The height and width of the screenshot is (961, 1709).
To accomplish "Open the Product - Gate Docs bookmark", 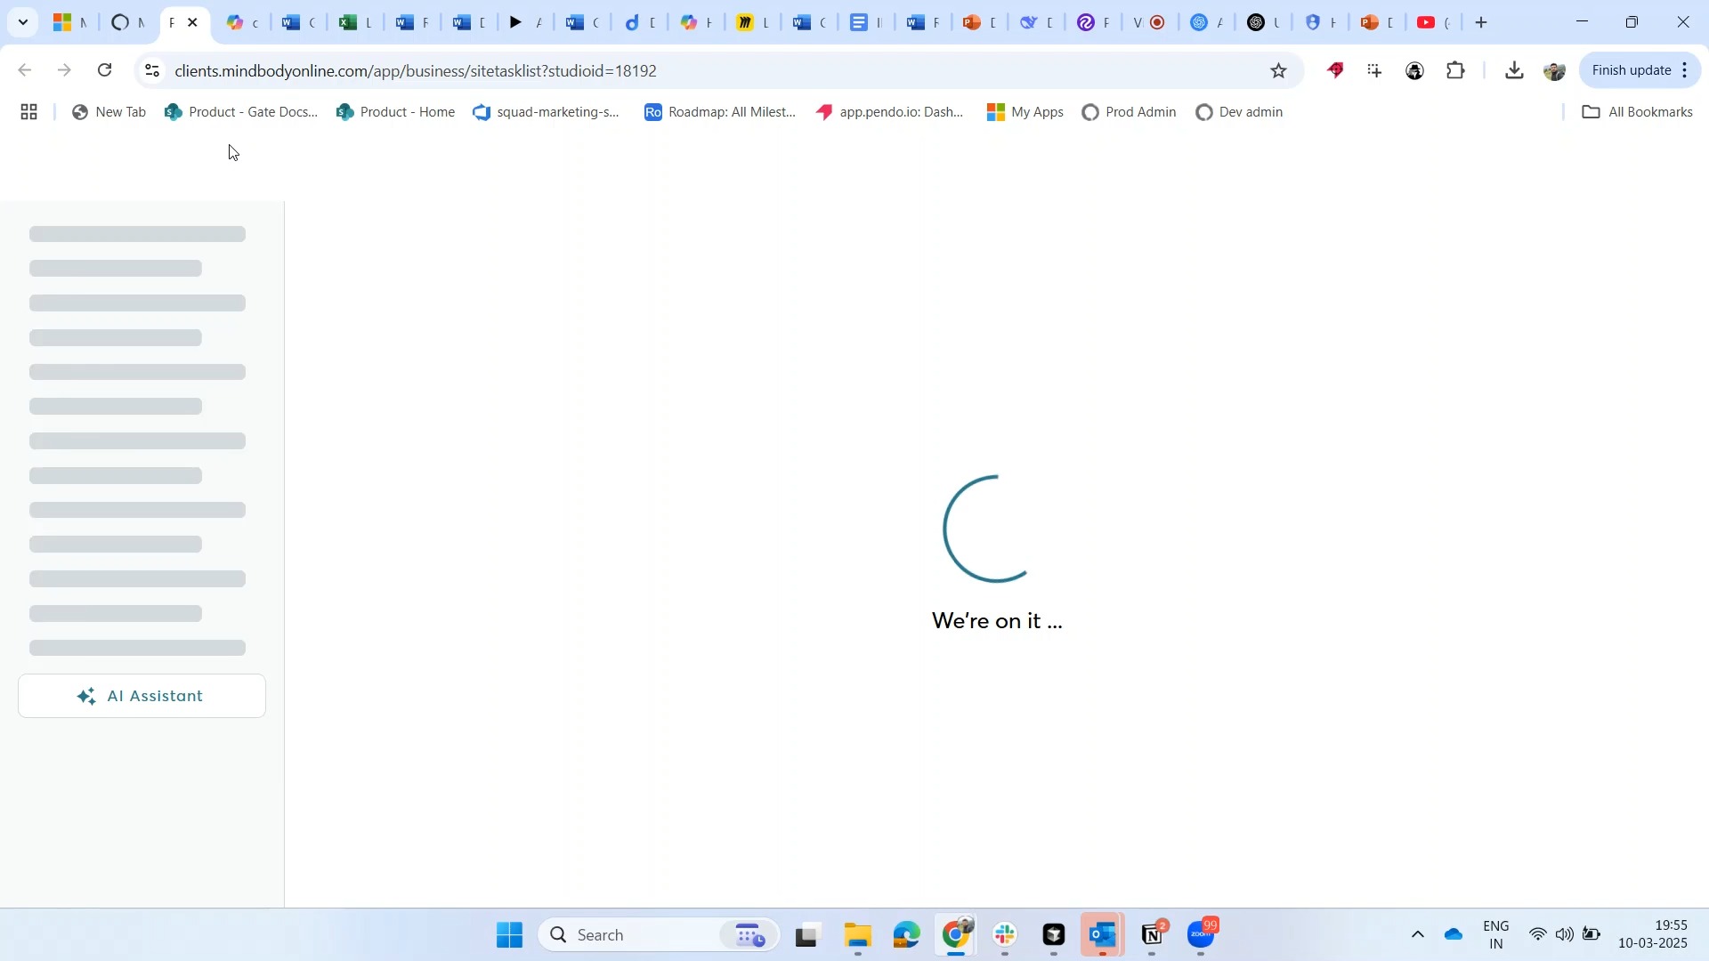I will click(x=241, y=112).
